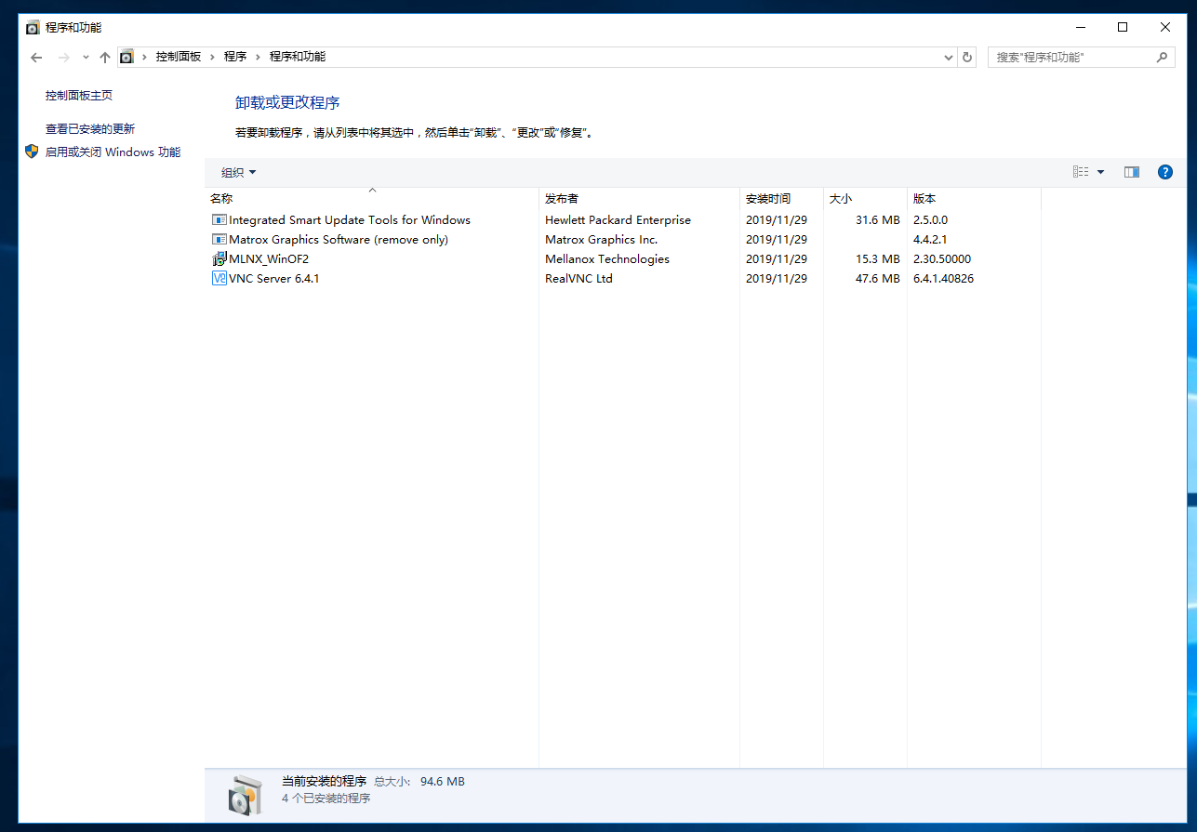The image size is (1197, 832).
Task: Click the Integrated Smart Update Tools icon
Action: (219, 220)
